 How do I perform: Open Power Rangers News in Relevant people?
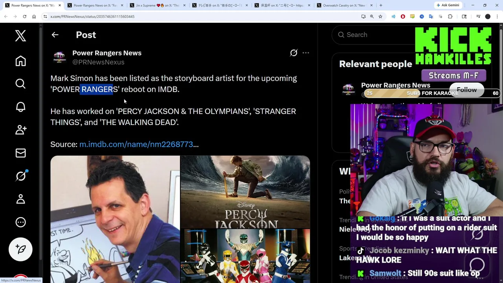(395, 85)
